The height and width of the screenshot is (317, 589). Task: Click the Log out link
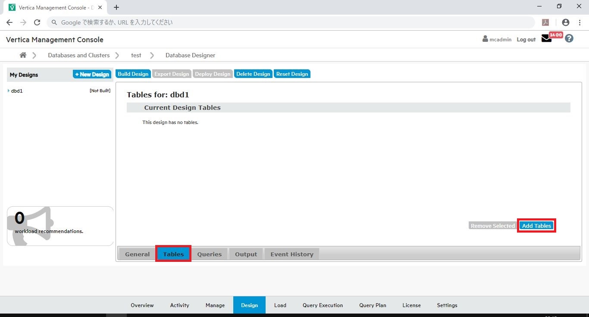[526, 40]
